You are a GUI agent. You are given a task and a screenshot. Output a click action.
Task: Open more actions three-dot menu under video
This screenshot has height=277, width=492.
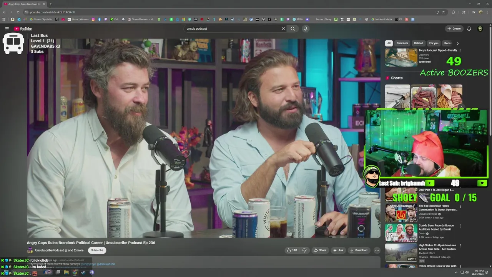point(377,250)
